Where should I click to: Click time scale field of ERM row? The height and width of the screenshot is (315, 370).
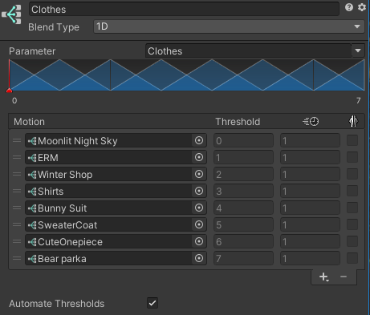coord(310,157)
